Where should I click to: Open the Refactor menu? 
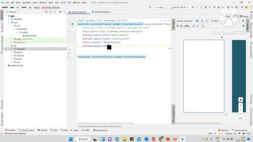coord(43,3)
